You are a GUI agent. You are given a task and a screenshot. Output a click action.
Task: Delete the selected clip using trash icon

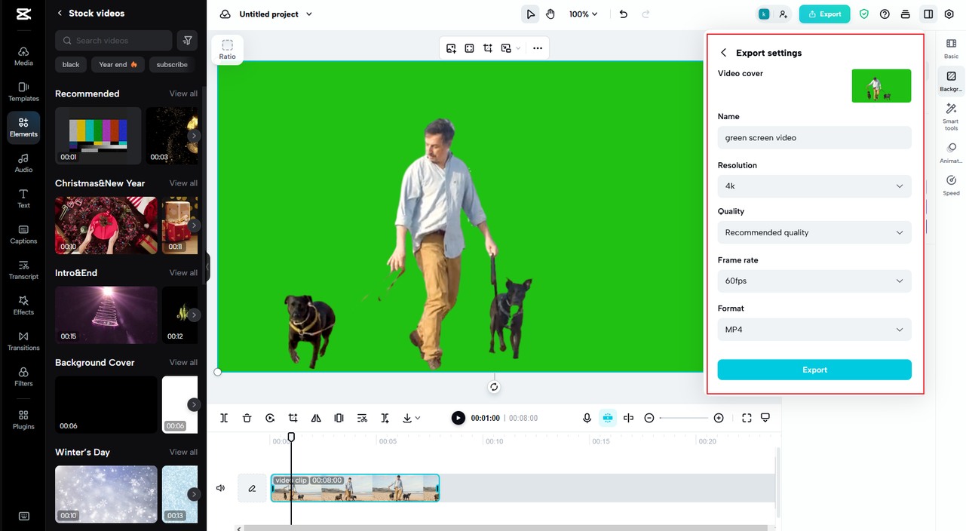[247, 418]
